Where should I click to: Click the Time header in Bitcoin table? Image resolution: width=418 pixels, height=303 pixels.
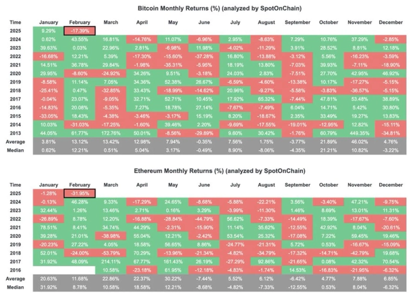15,23
